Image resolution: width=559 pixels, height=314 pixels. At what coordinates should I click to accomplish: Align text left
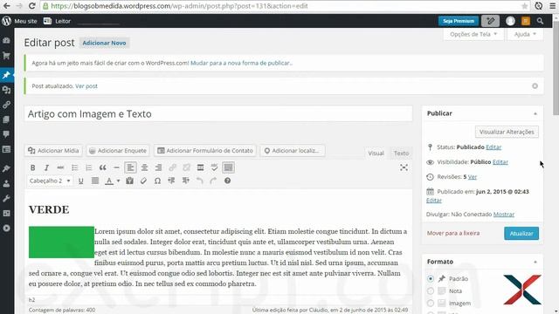pos(130,167)
